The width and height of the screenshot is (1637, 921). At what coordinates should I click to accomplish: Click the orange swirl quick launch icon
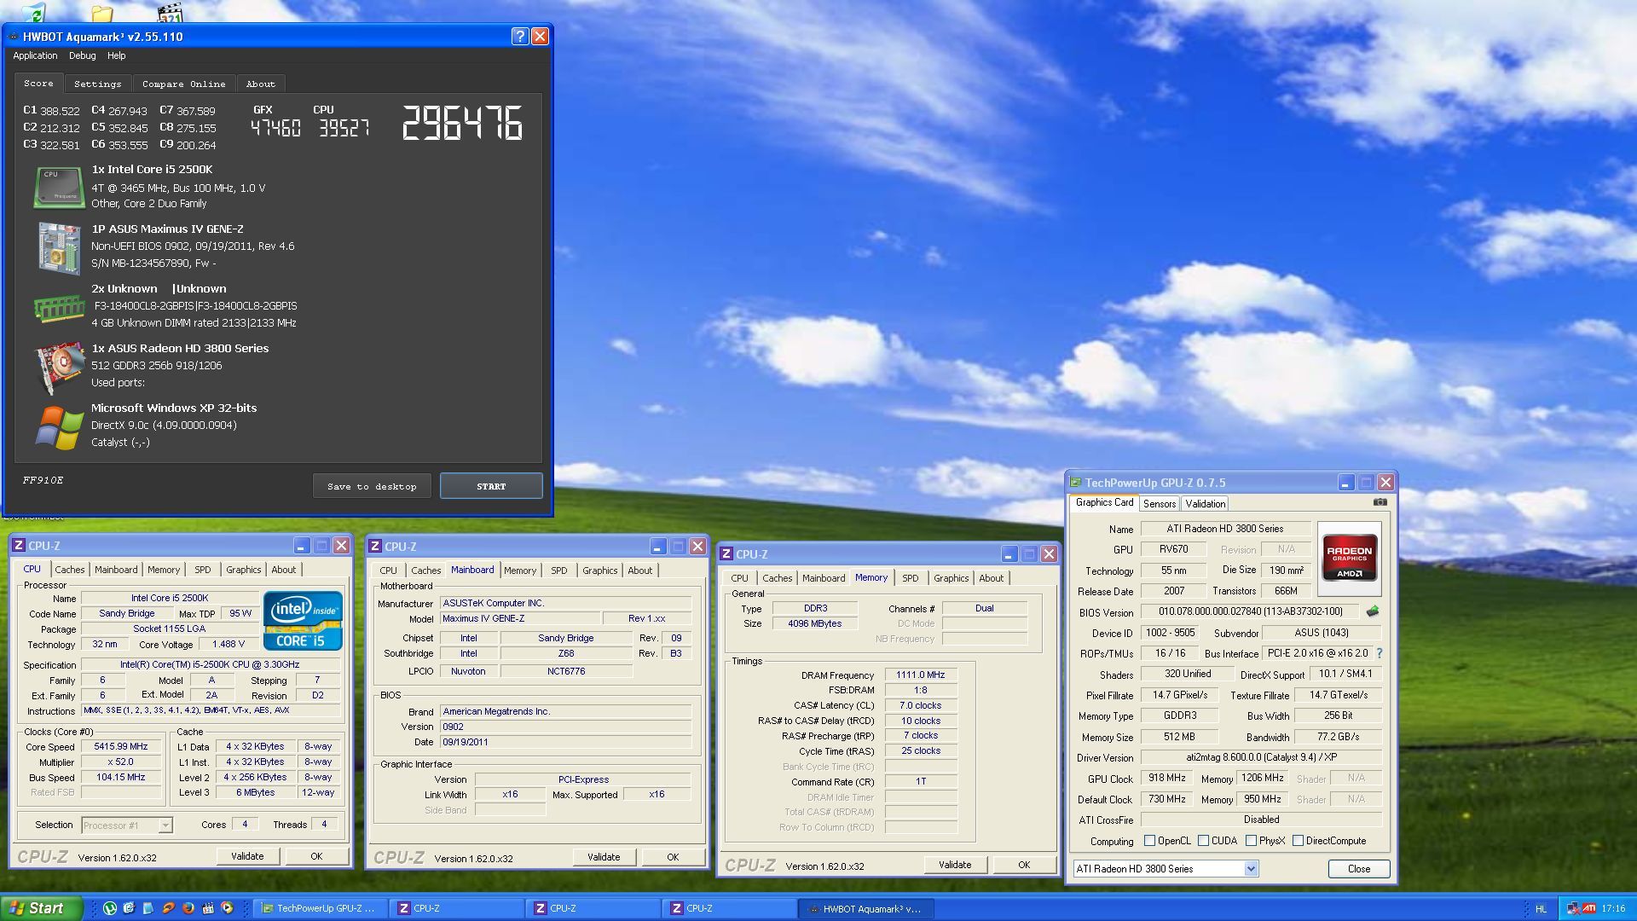coord(169,908)
